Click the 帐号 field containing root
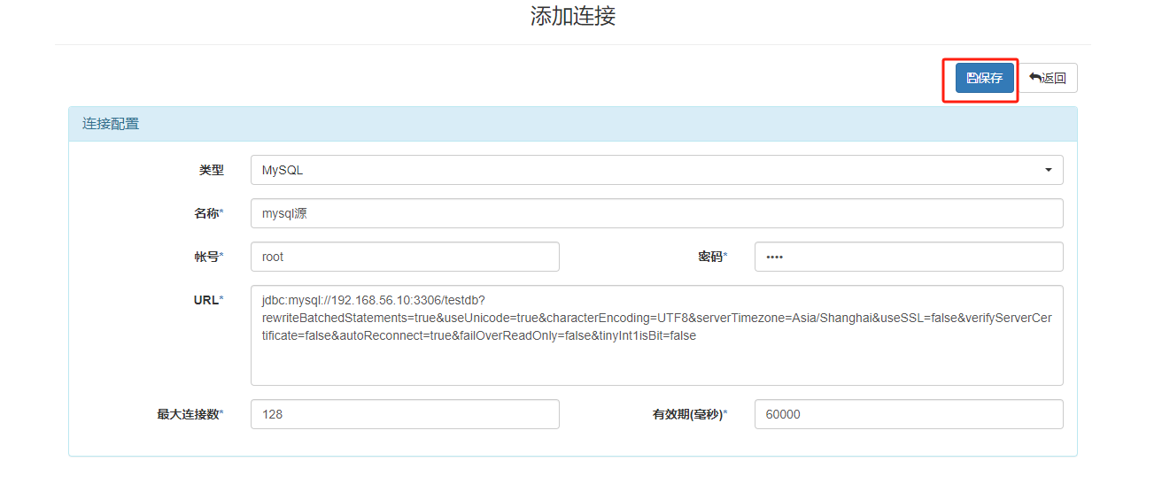The height and width of the screenshot is (492, 1162). [x=405, y=257]
